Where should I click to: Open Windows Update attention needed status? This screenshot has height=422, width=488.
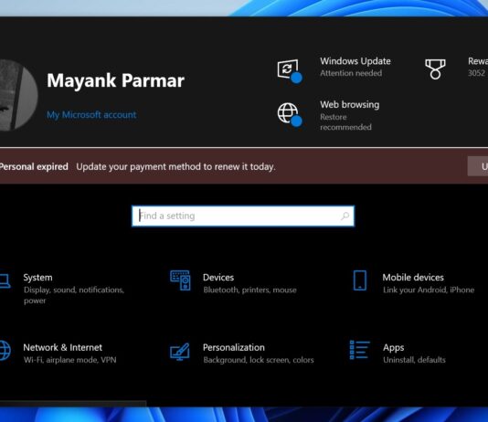351,73
